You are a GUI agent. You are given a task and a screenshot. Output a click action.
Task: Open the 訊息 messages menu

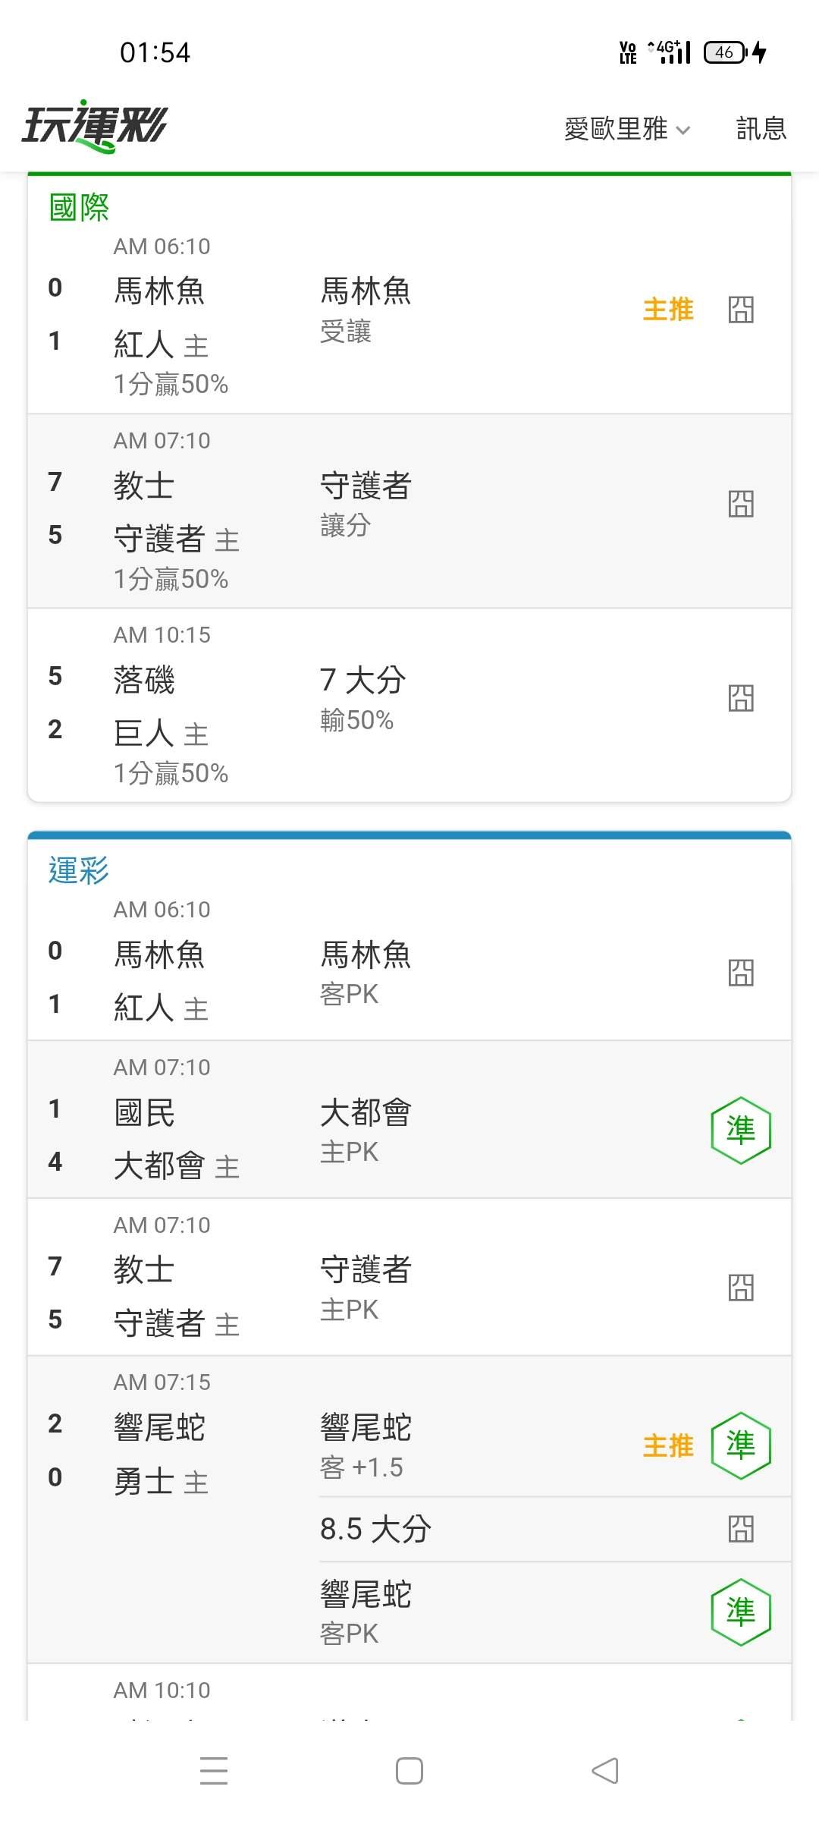point(761,128)
